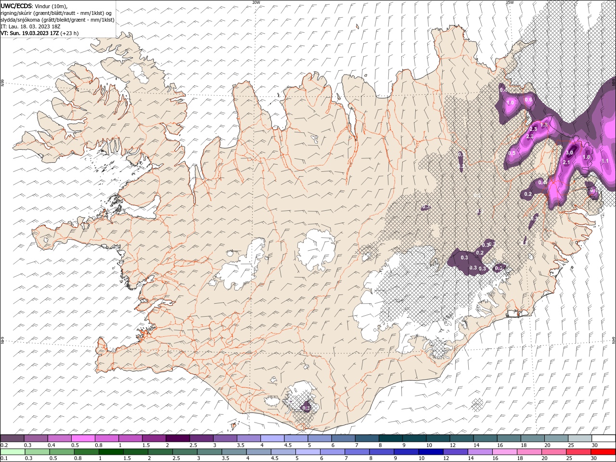
Task: Click the 'UWC/ECDS: Vindur (10m)' title line
Action: (34, 5)
